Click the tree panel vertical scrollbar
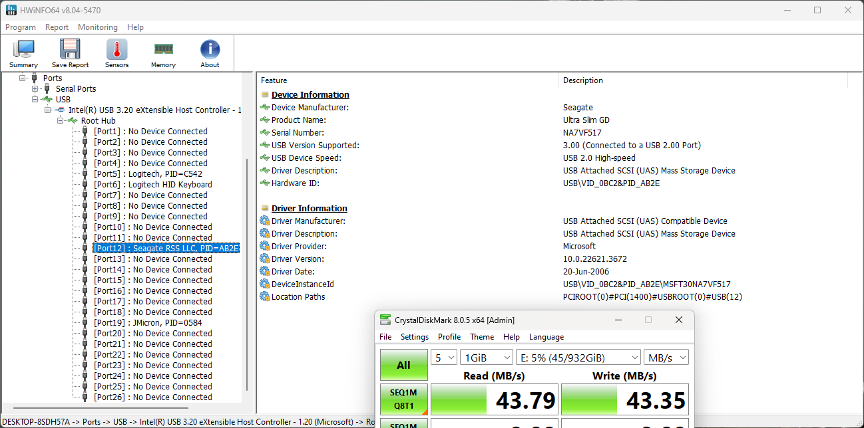Viewport: 864px width, 428px height. coord(247,275)
